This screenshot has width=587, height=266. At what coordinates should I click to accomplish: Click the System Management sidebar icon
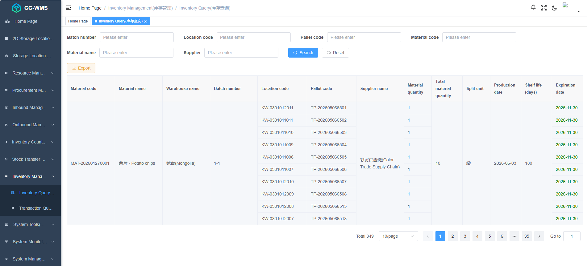(x=6, y=259)
